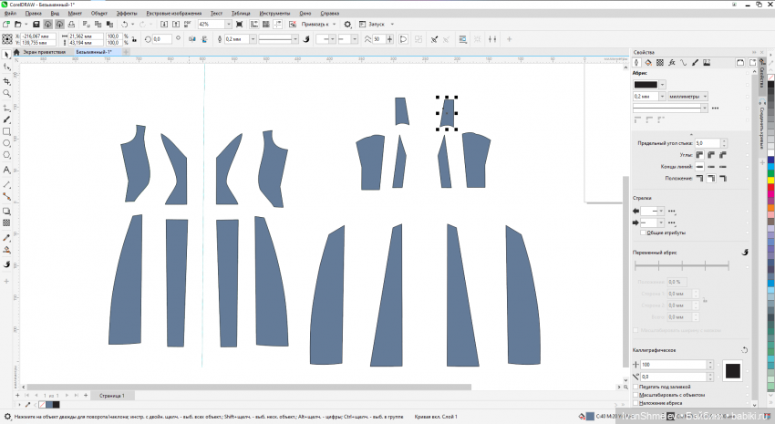Open line style dropdown in property bar
Screen dimensions: 775x424
[295, 39]
